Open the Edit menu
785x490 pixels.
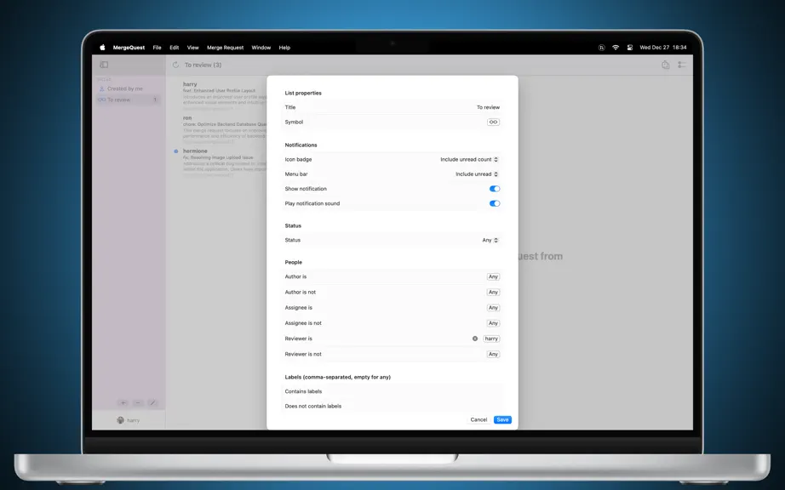pos(175,48)
